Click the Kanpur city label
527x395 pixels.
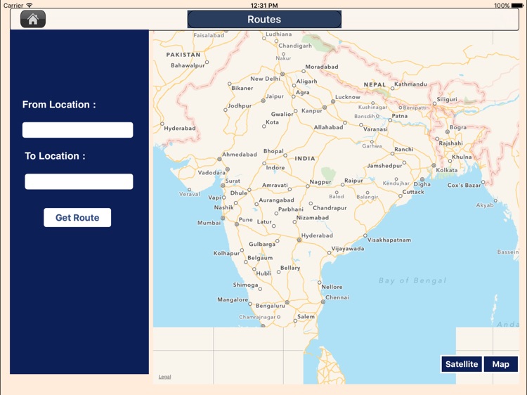pos(311,111)
